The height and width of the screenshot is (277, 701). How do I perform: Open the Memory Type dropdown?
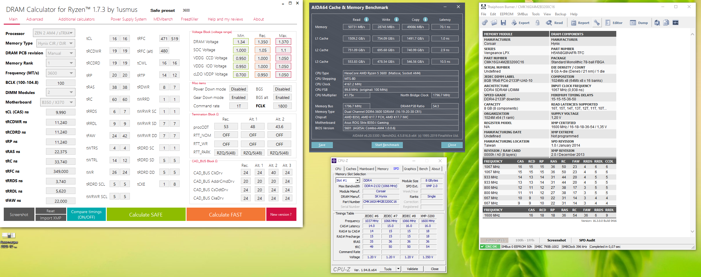(56, 43)
